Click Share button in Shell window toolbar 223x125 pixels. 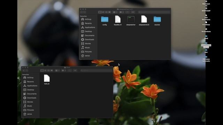point(70,70)
